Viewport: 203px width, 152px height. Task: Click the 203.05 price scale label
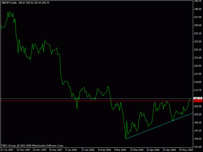tap(198, 114)
